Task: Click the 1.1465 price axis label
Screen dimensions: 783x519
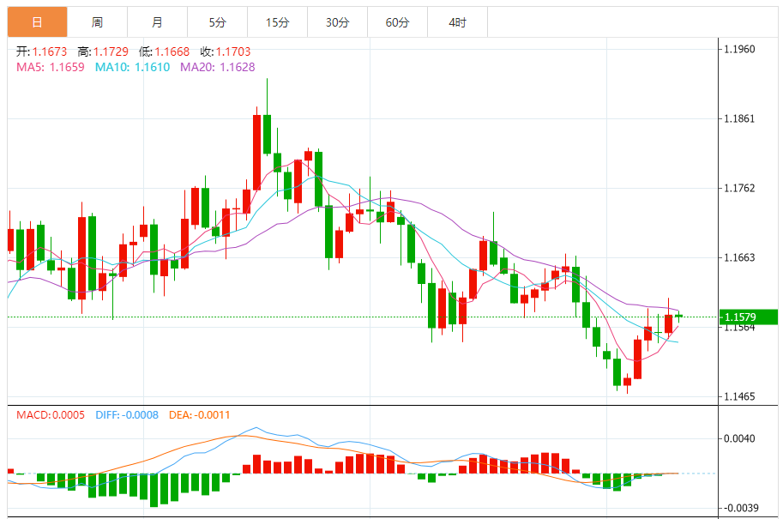Action: tap(739, 396)
